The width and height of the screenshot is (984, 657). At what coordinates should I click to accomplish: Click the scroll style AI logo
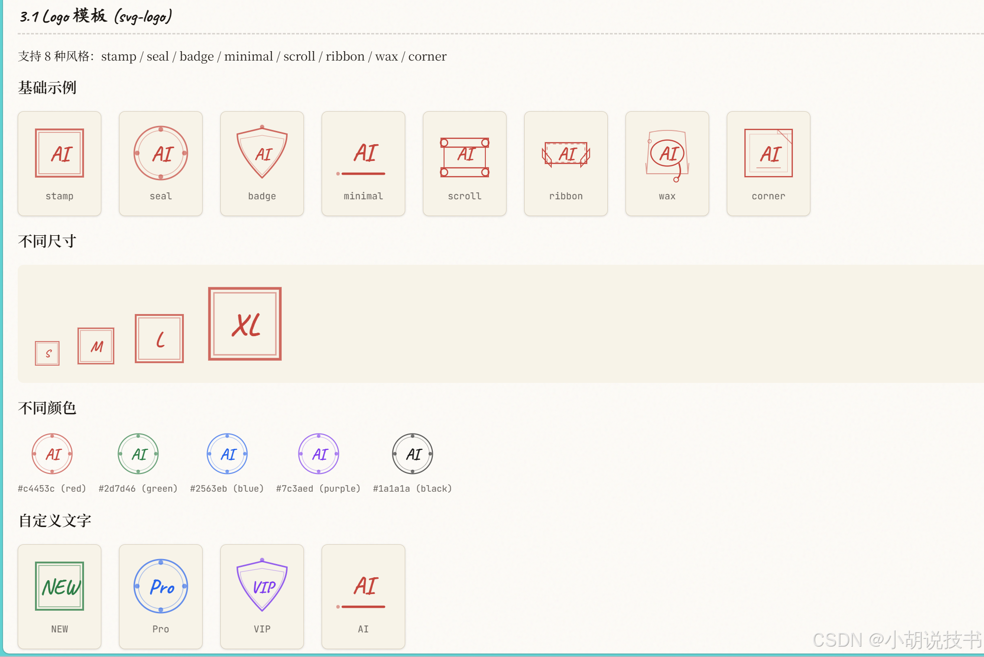(465, 157)
